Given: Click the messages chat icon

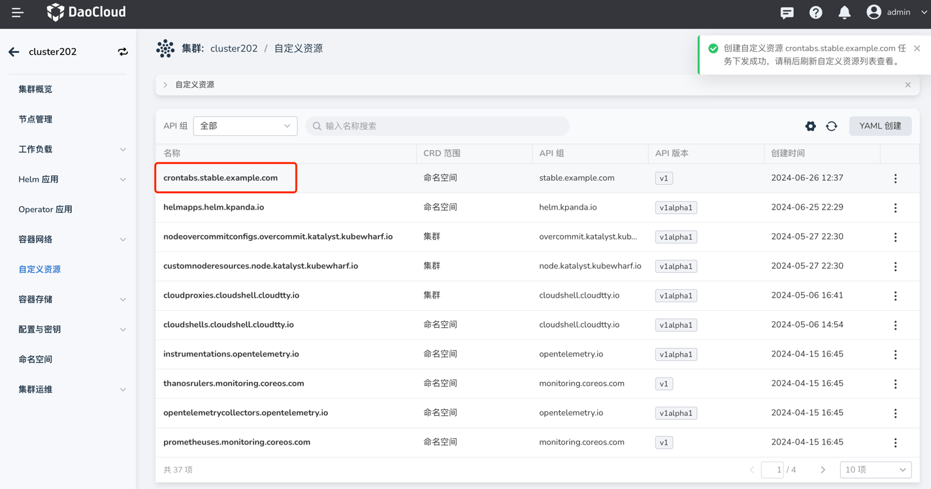Looking at the screenshot, I should pos(787,12).
